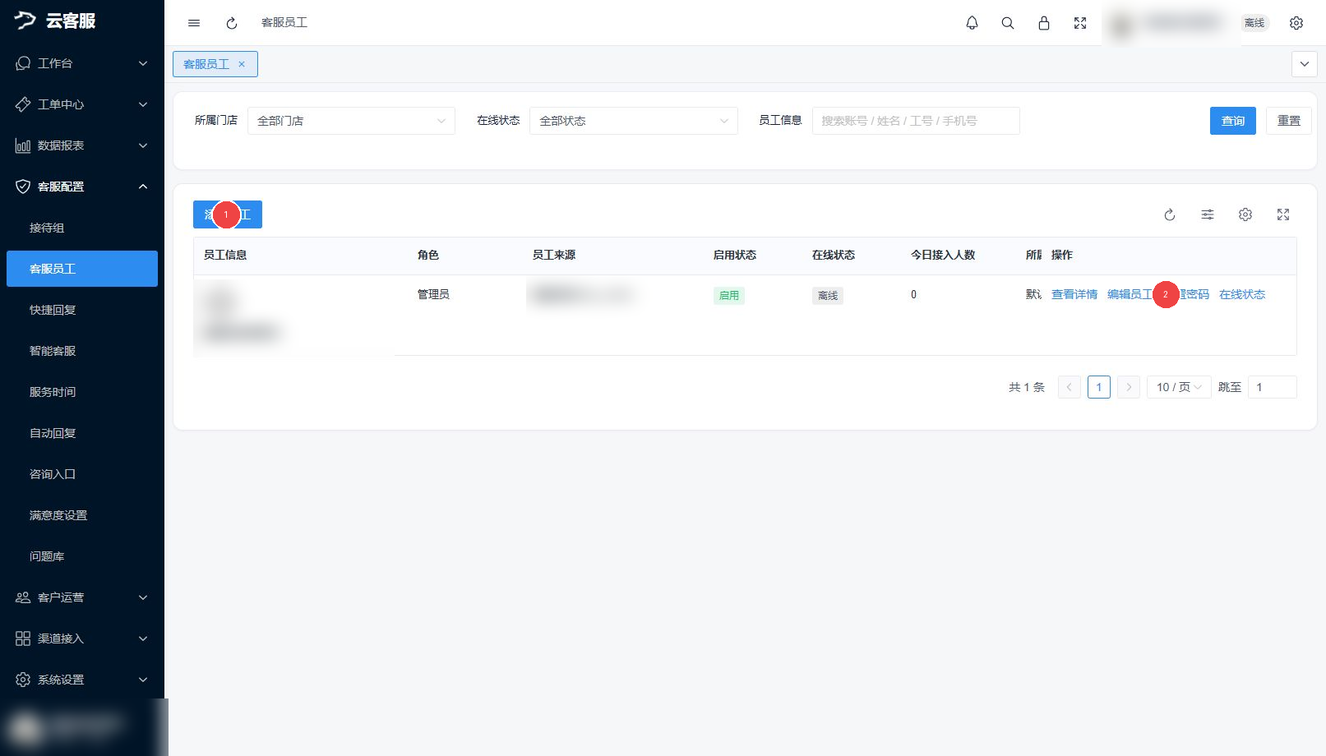
Task: Select 咨询入口 in sidebar
Action: (x=82, y=474)
